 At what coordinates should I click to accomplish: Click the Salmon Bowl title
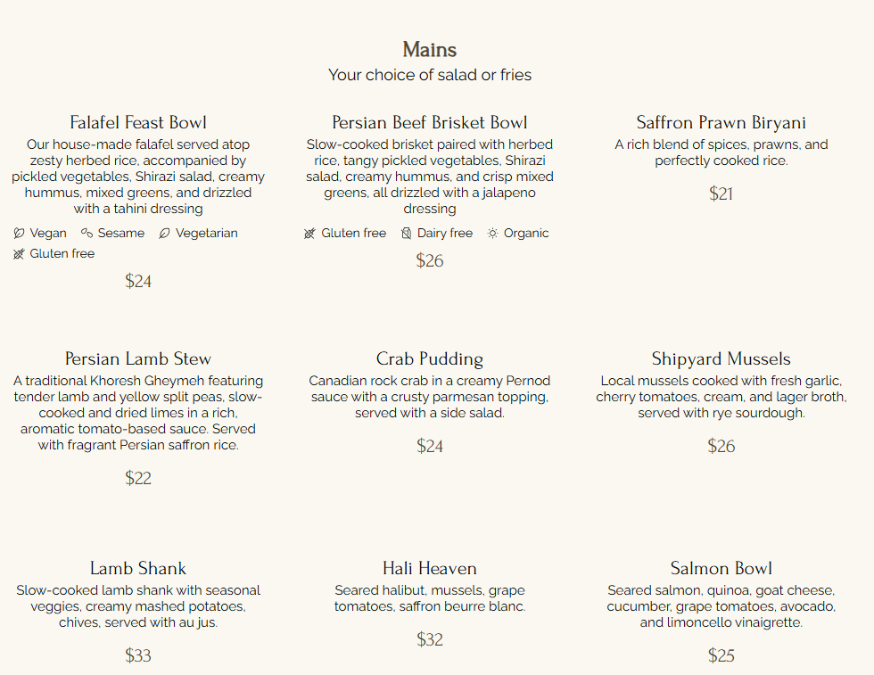click(x=721, y=568)
